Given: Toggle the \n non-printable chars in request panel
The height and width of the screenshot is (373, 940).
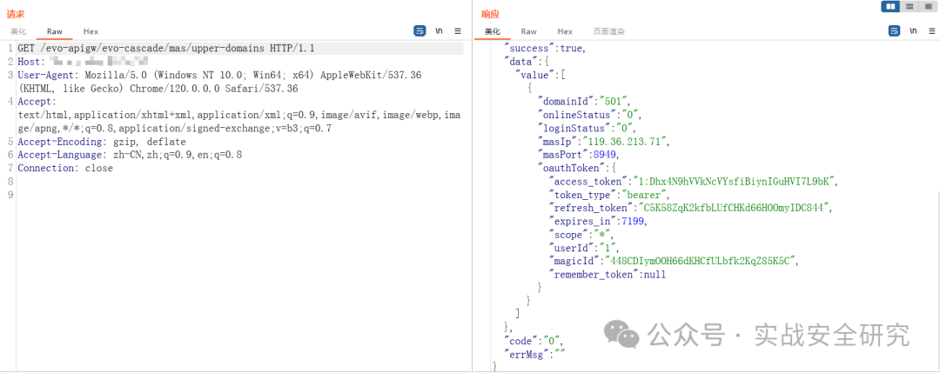Looking at the screenshot, I should click(440, 31).
